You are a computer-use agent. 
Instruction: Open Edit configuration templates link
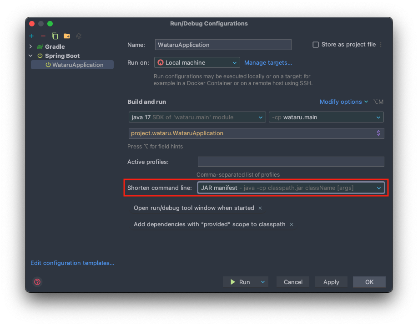tap(72, 263)
